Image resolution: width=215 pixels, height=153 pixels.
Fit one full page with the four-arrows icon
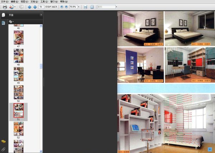[x=92, y=7]
